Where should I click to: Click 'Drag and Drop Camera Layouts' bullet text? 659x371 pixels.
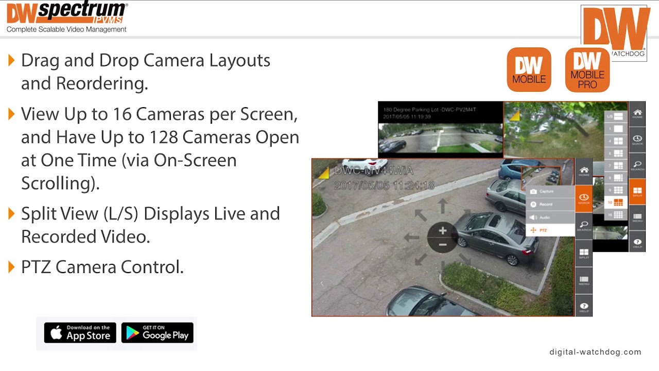[146, 60]
